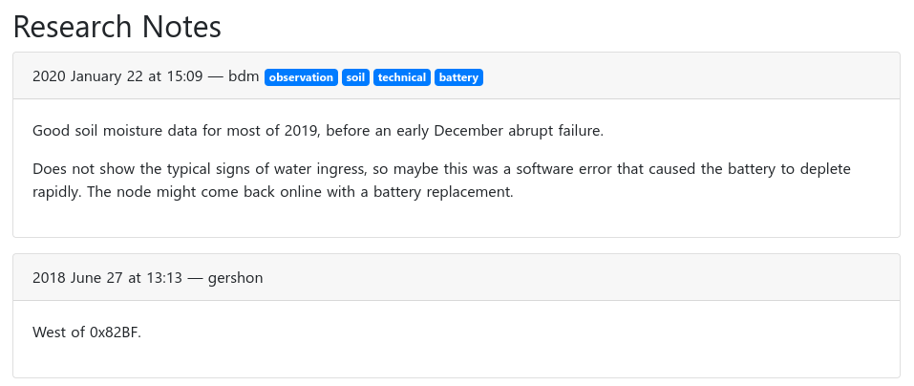Viewport: 914px width, 386px height.
Task: Open the technical tag badge
Action: pos(402,77)
